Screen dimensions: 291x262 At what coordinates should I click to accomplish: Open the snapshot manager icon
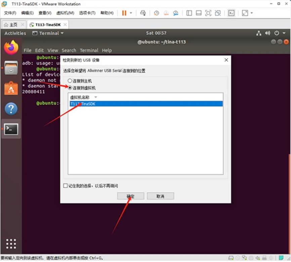coord(175,13)
